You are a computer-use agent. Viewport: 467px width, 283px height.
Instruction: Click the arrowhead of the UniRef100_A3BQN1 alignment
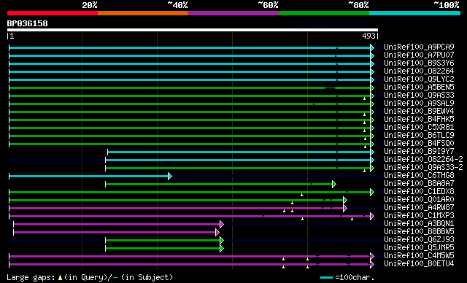[221, 225]
